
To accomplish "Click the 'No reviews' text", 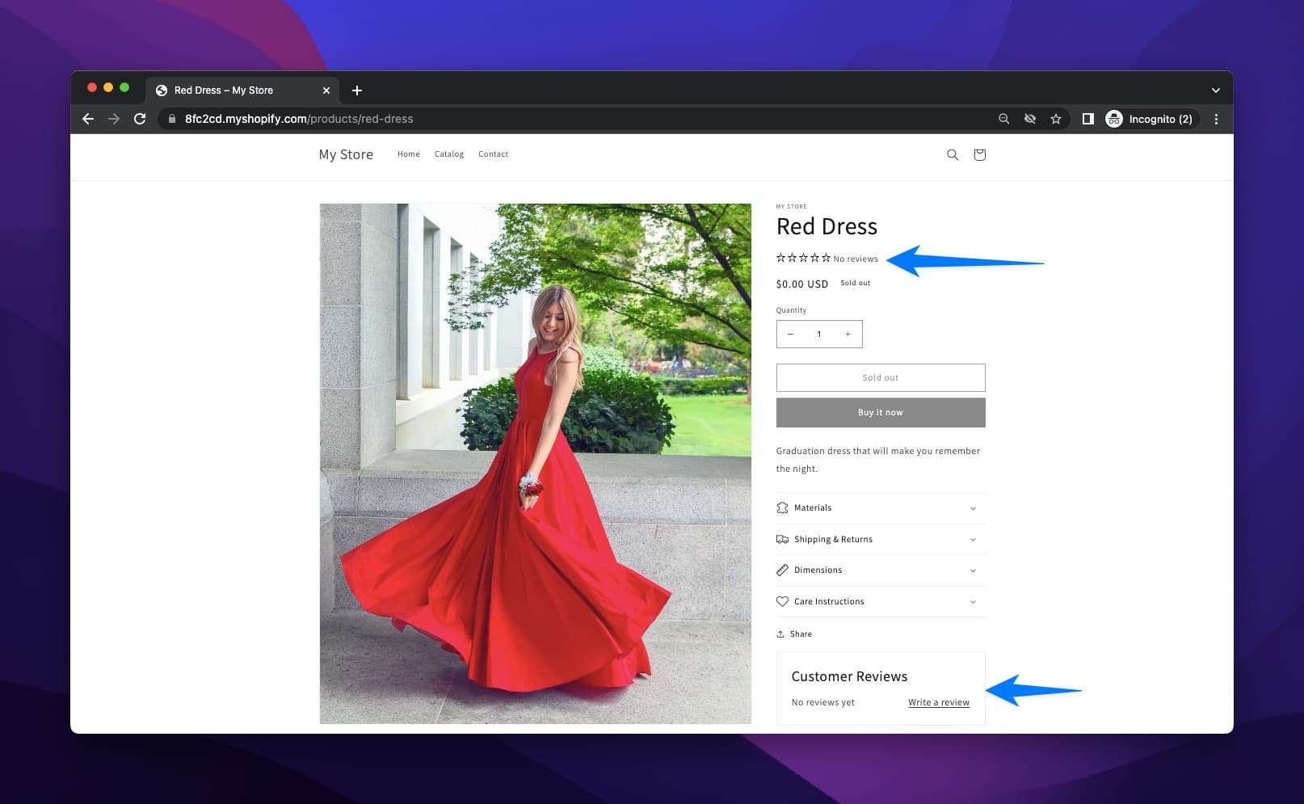I will [856, 259].
